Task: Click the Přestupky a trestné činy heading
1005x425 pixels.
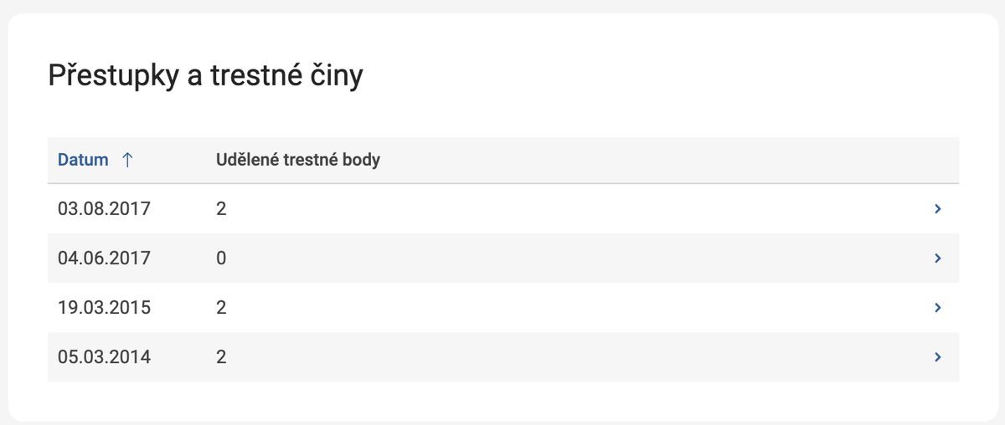Action: (205, 76)
